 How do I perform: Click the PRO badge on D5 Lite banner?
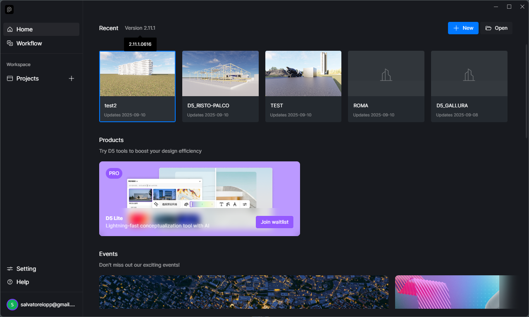[114, 173]
